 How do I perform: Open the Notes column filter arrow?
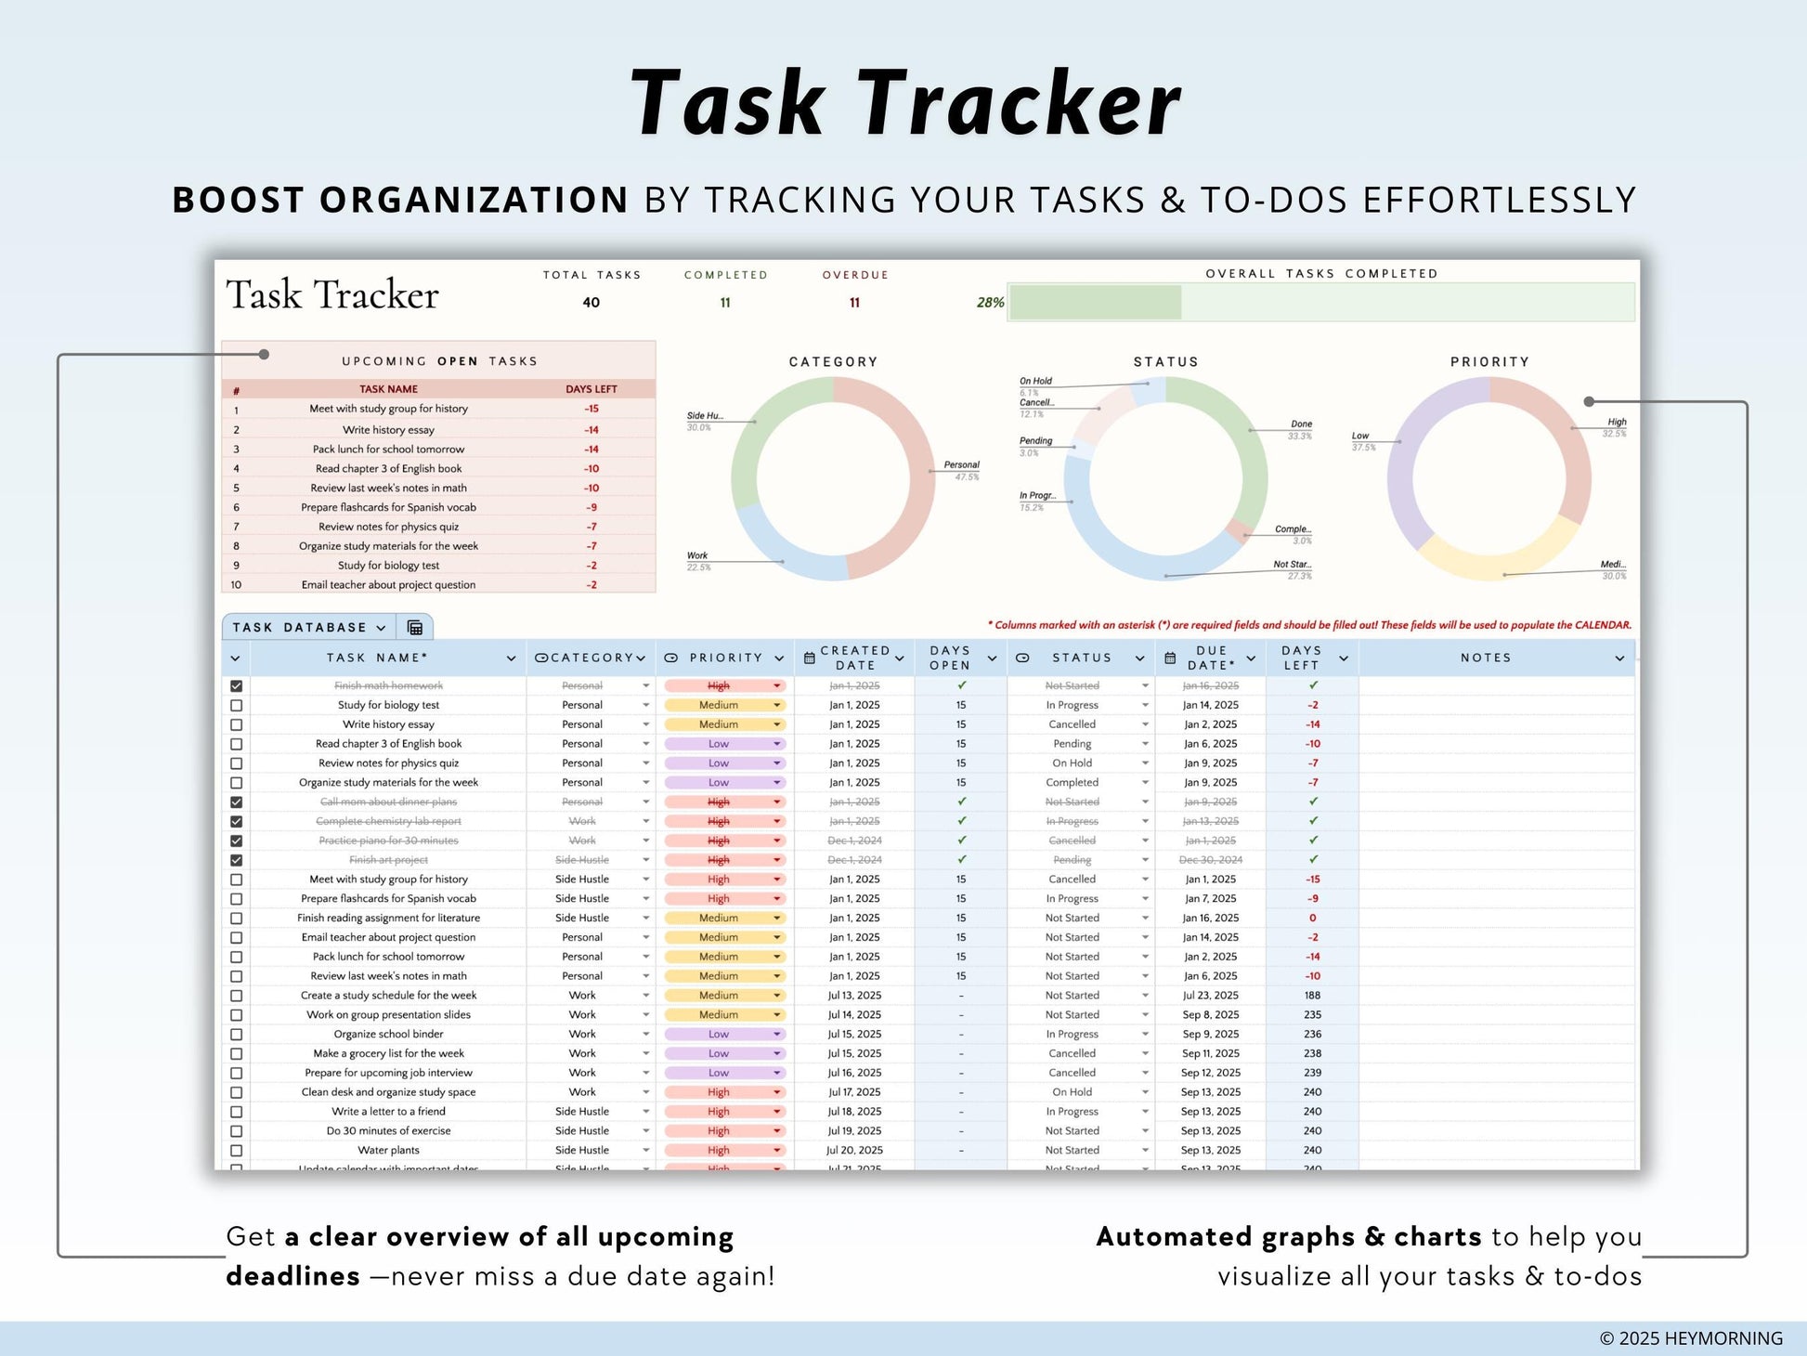point(1619,658)
